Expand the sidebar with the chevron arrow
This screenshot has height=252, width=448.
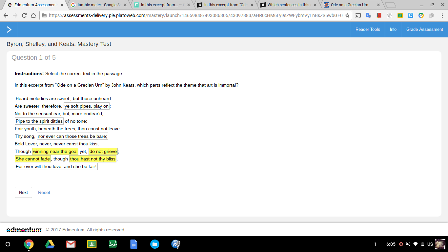pos(9,30)
